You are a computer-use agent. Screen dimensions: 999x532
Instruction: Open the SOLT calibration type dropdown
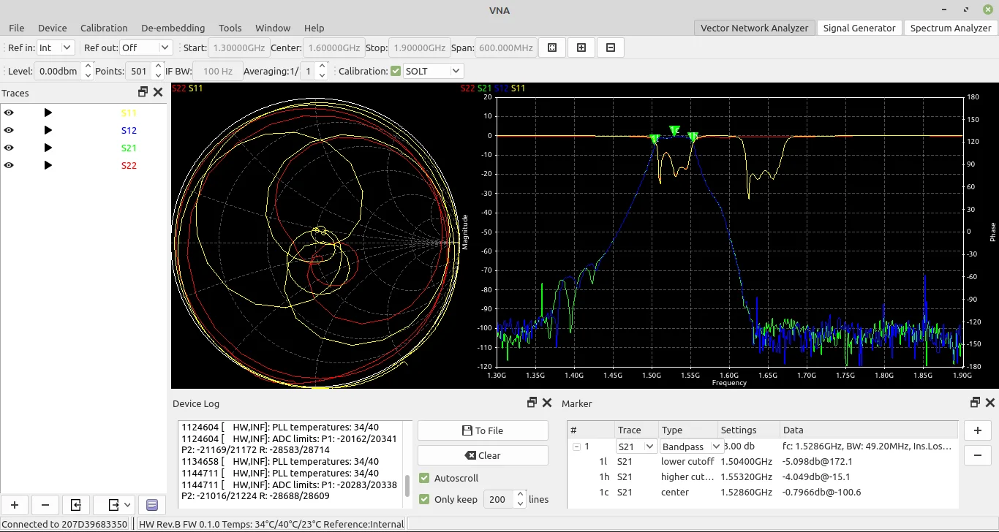[434, 71]
